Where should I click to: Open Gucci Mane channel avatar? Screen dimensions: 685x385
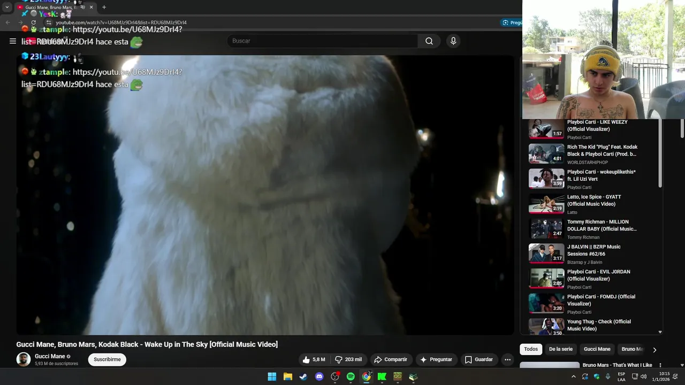pos(24,359)
